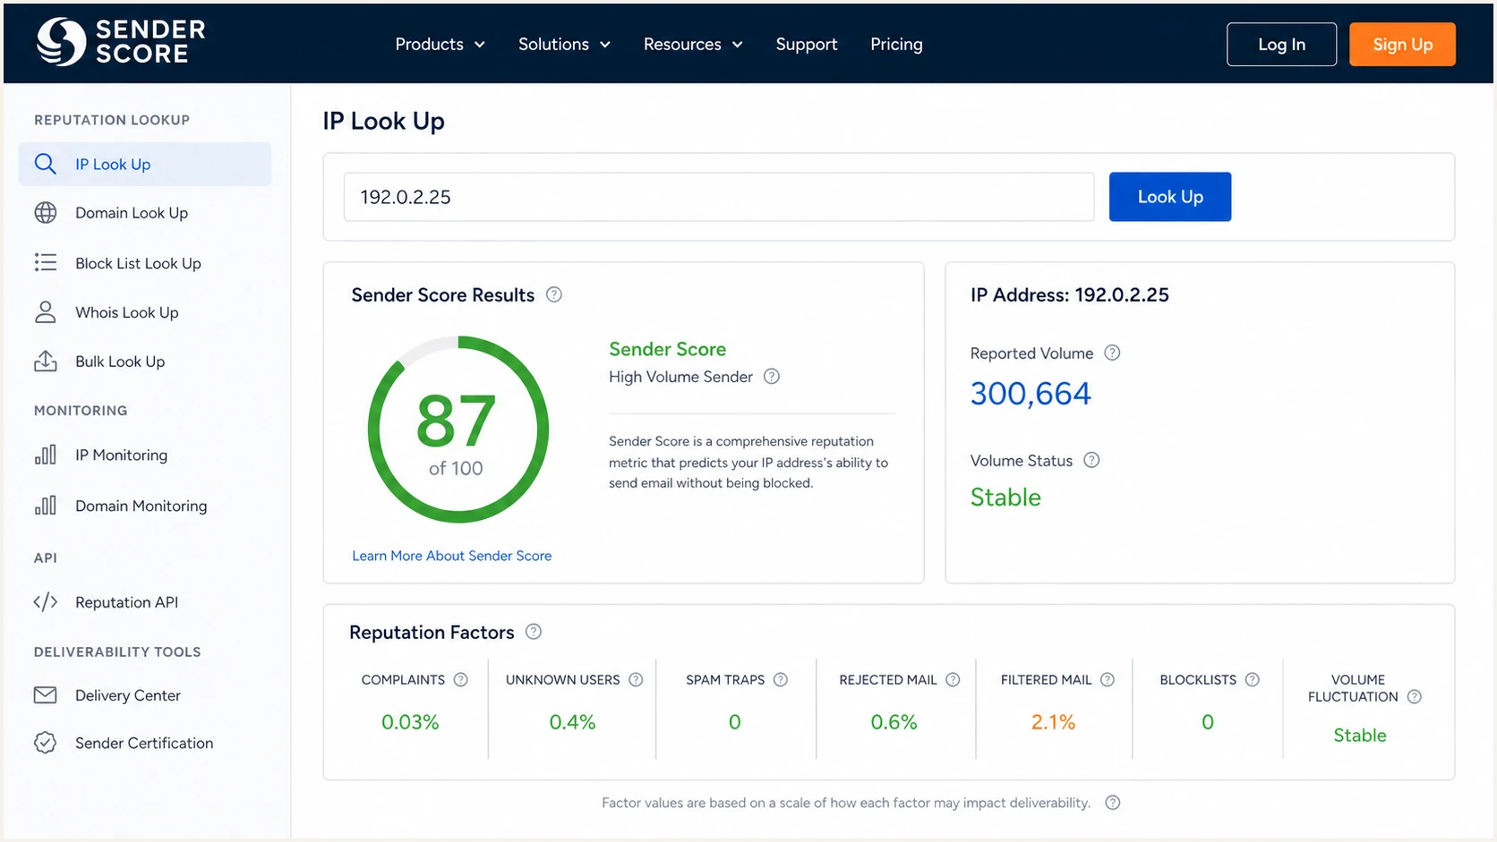Open Domain Look Up globe icon

pyautogui.click(x=46, y=213)
